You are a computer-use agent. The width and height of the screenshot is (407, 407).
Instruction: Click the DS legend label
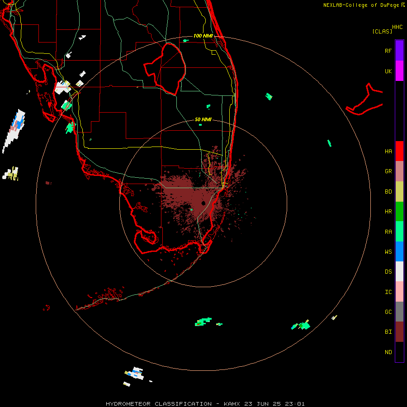coord(388,272)
